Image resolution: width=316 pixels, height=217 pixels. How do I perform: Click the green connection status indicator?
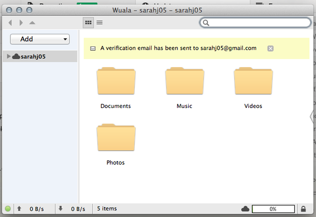click(8, 209)
